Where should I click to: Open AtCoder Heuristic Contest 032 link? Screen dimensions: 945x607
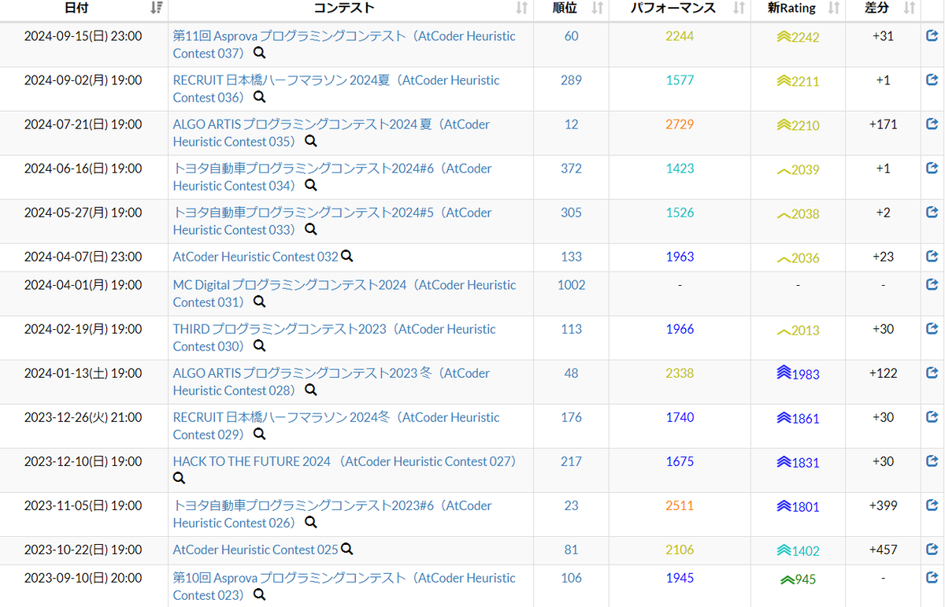(255, 257)
